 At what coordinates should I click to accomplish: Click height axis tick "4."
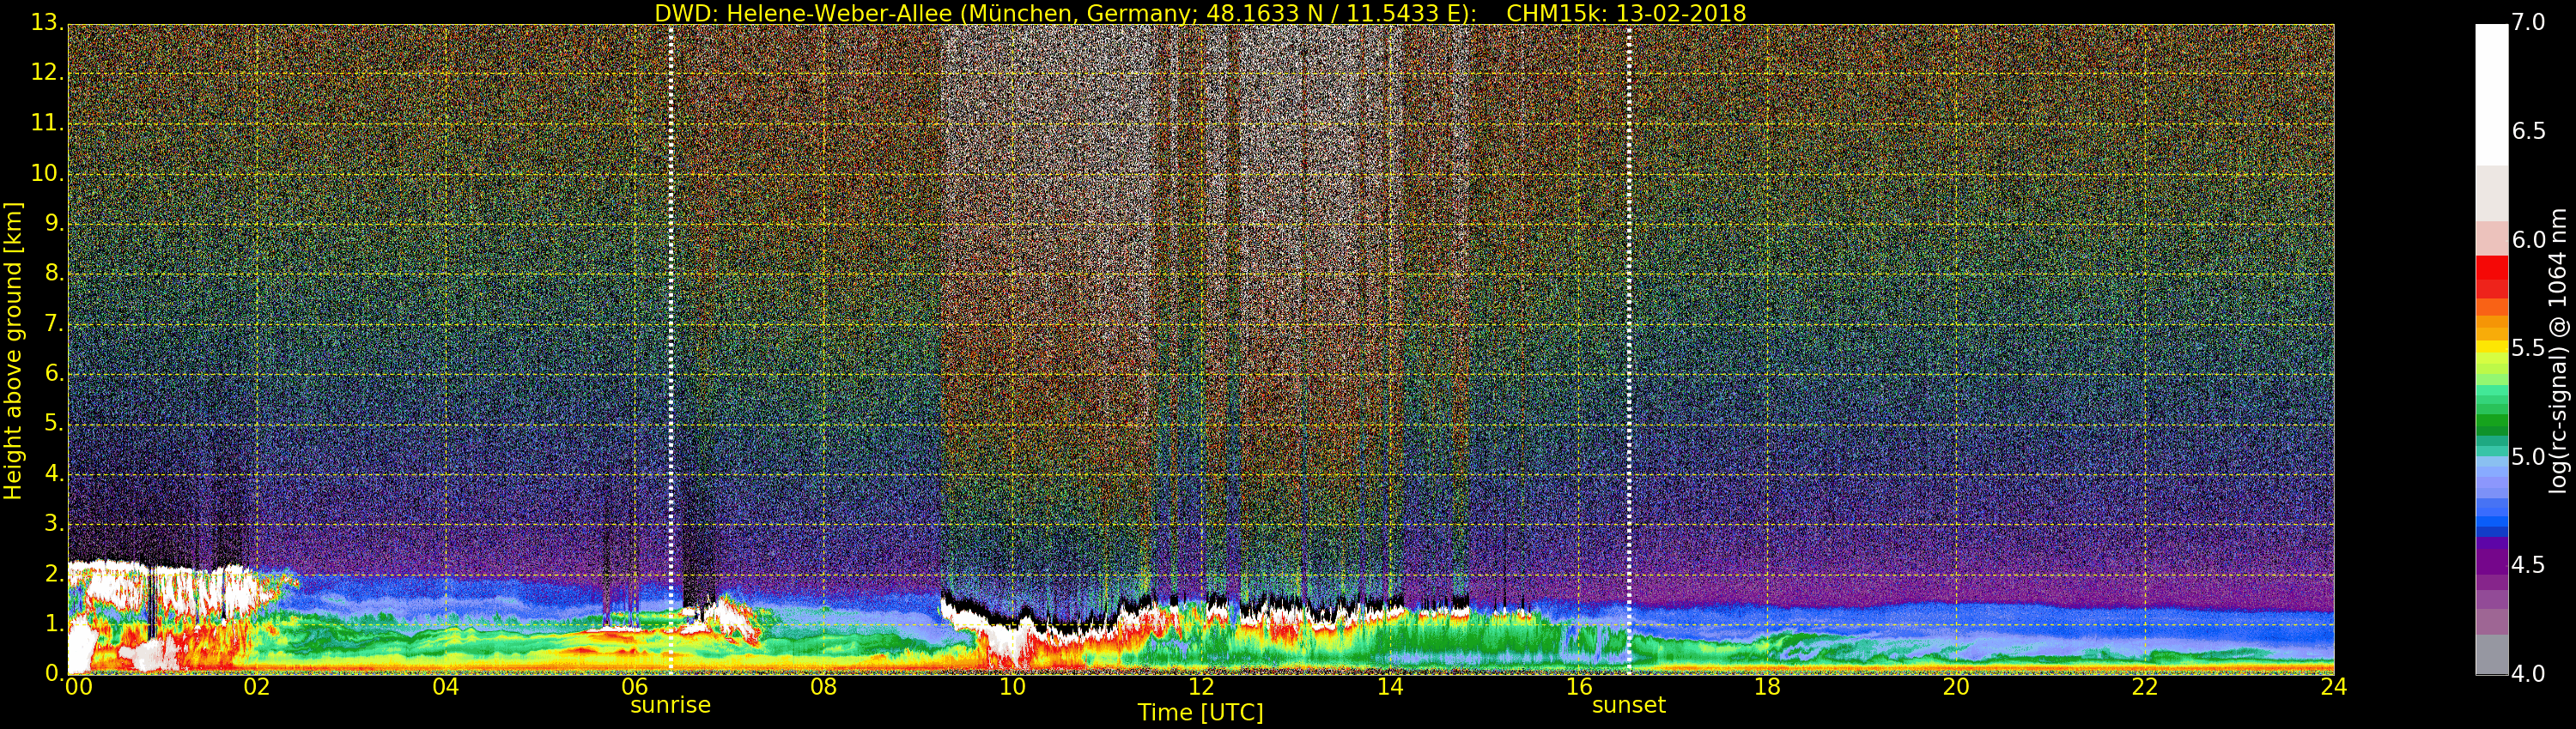click(x=54, y=473)
